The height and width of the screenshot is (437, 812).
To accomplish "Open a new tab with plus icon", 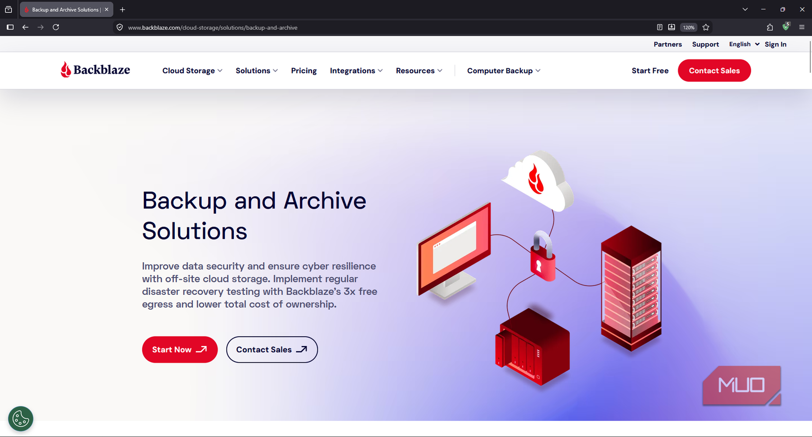I will (x=123, y=9).
